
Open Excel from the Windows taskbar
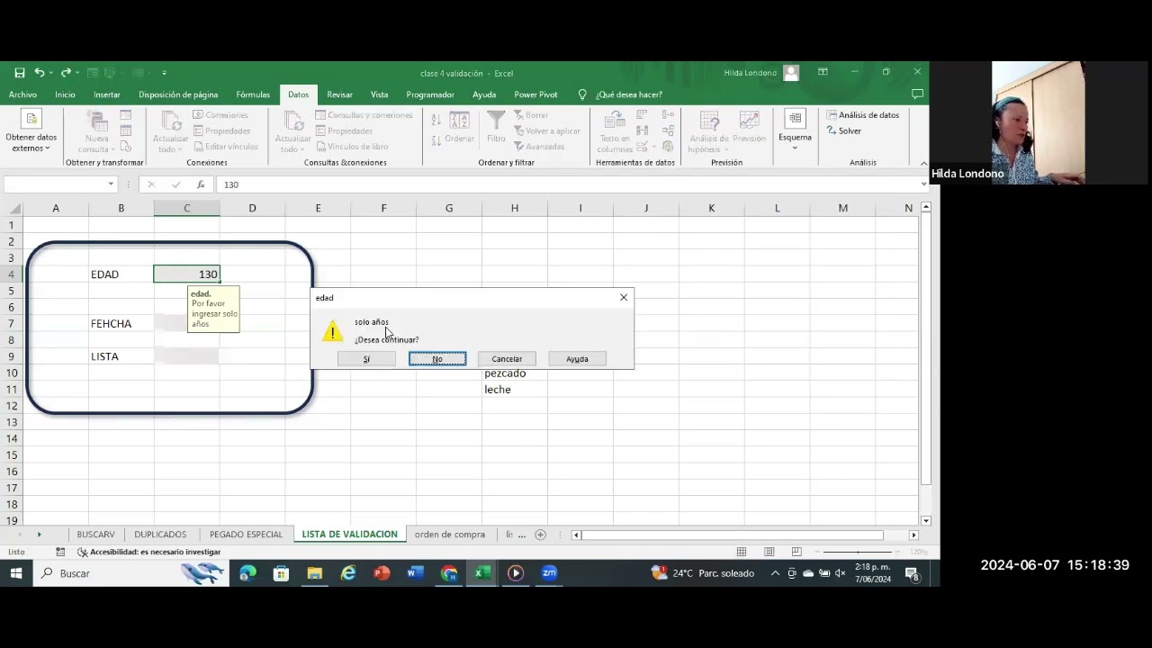tap(482, 573)
